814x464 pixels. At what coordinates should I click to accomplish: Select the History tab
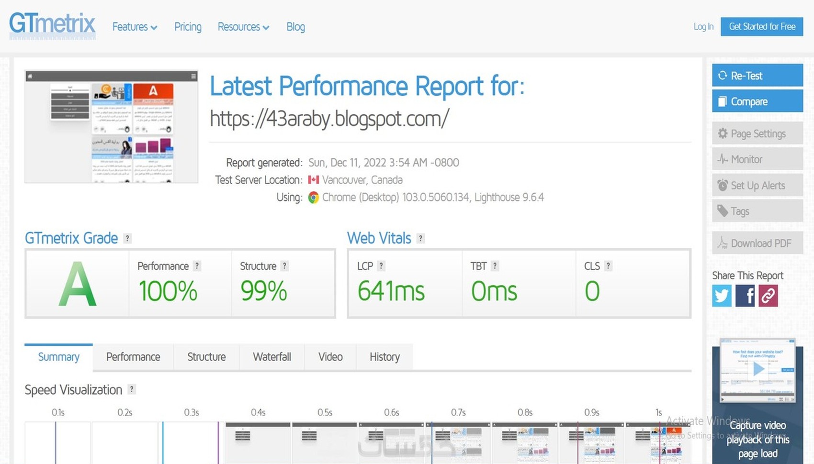point(384,357)
